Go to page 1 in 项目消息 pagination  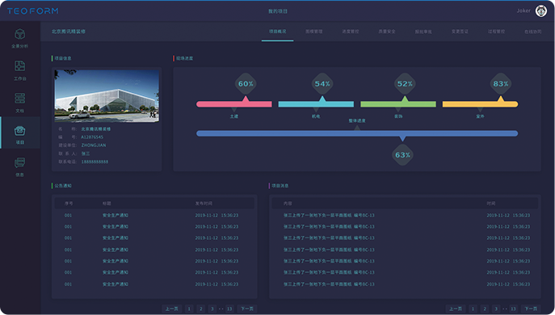coord(473,309)
